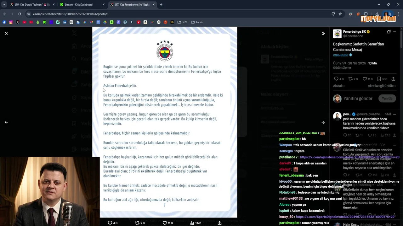Click the share icon below the photo
This screenshot has height=226, width=403.
coord(219,223)
